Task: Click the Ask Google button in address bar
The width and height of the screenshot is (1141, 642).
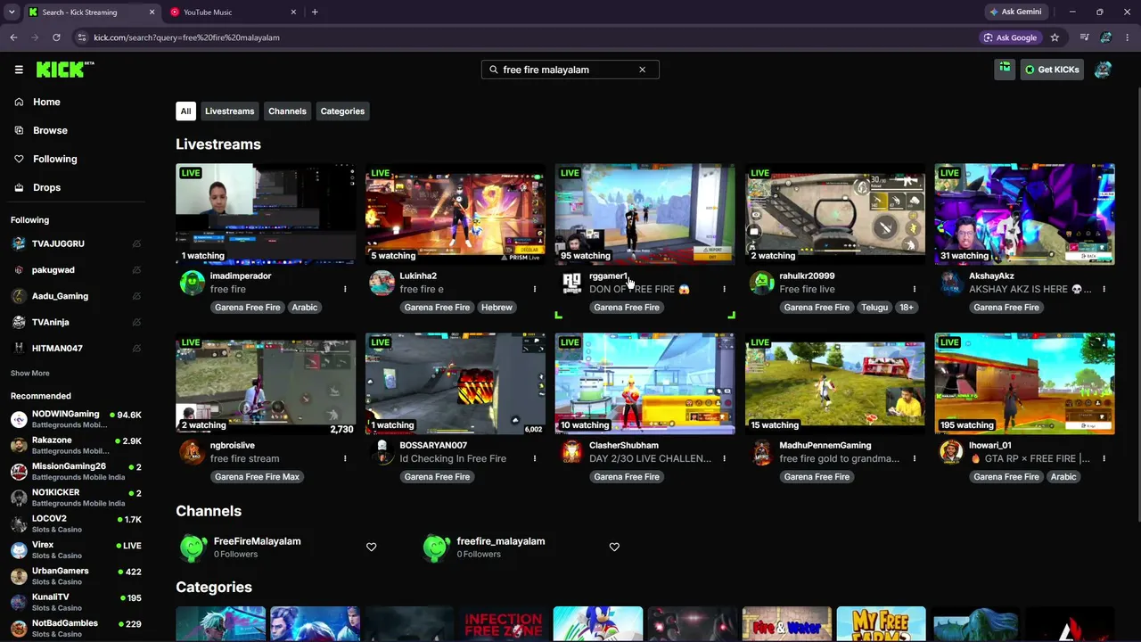Action: [1010, 37]
